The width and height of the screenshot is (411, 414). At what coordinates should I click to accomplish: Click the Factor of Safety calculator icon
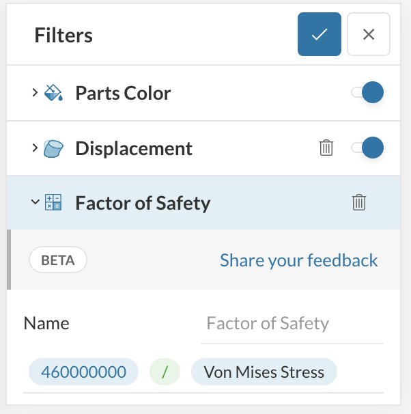[x=53, y=203]
